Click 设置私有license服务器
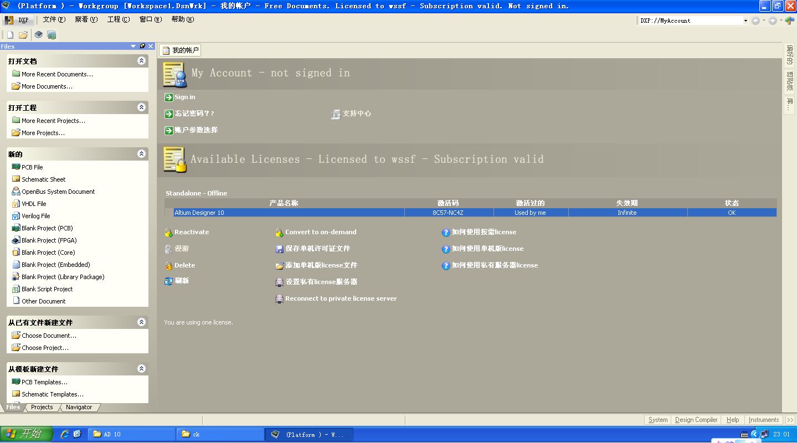The image size is (797, 443). click(x=321, y=282)
